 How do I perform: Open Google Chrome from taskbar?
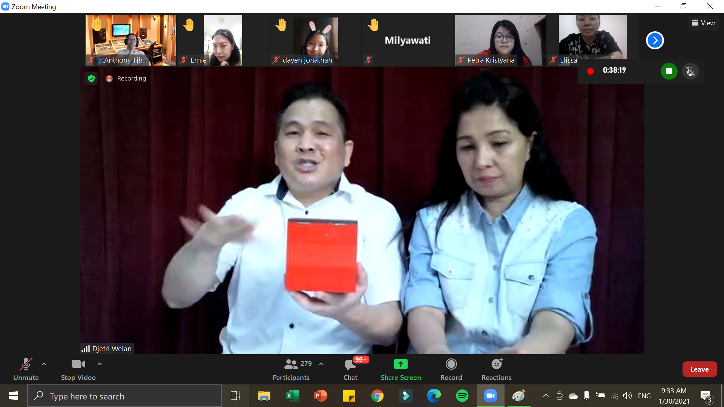[x=377, y=396]
